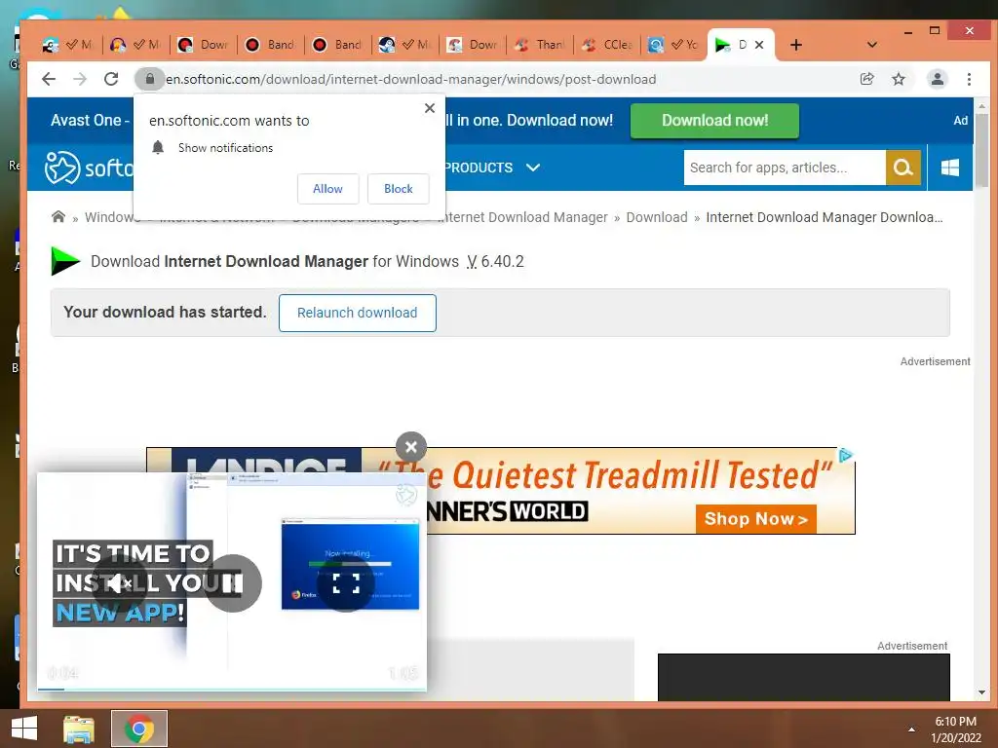Open Download breadcrumb link
The width and height of the screenshot is (998, 748).
coord(657,217)
